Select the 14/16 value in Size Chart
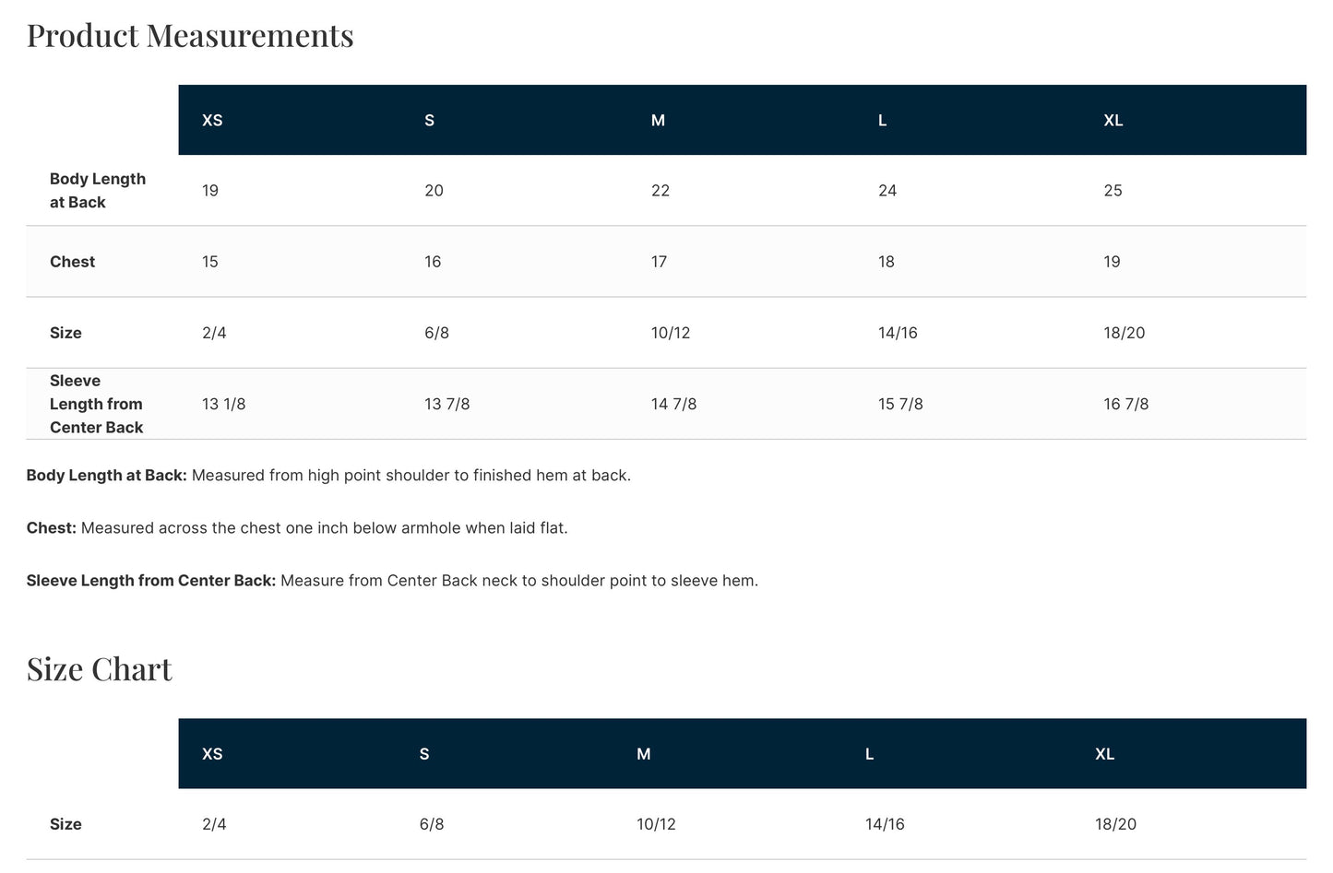The height and width of the screenshot is (873, 1333). pos(885,824)
